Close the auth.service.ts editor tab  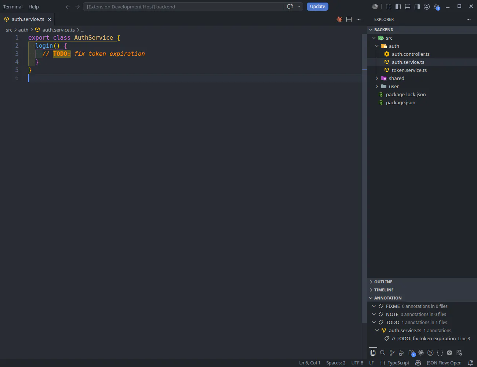pyautogui.click(x=50, y=19)
